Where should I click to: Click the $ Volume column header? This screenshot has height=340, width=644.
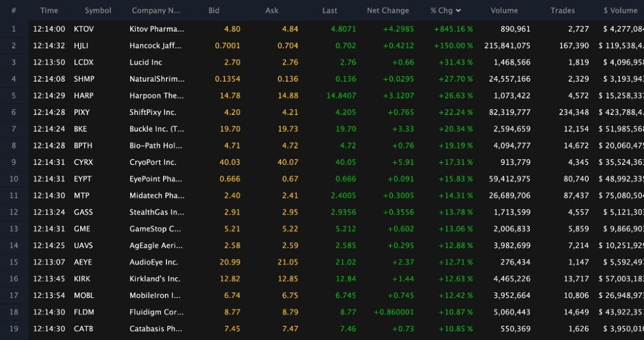coord(620,11)
